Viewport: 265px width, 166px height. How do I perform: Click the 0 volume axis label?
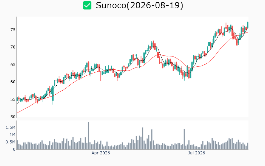pyautogui.click(x=14, y=149)
